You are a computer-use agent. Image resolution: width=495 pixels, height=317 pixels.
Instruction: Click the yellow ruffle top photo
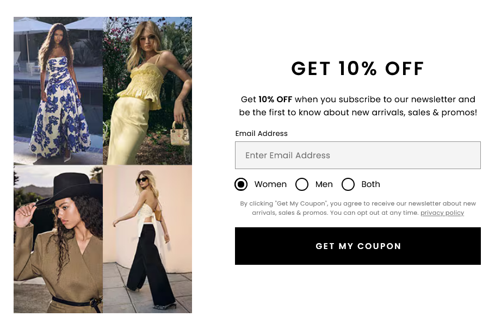[x=147, y=91]
